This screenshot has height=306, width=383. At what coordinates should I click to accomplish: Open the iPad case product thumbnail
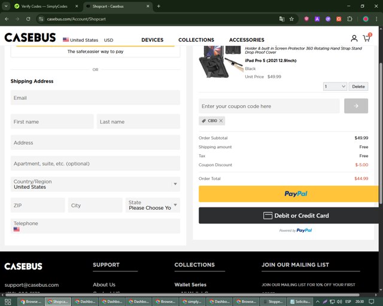[220, 62]
